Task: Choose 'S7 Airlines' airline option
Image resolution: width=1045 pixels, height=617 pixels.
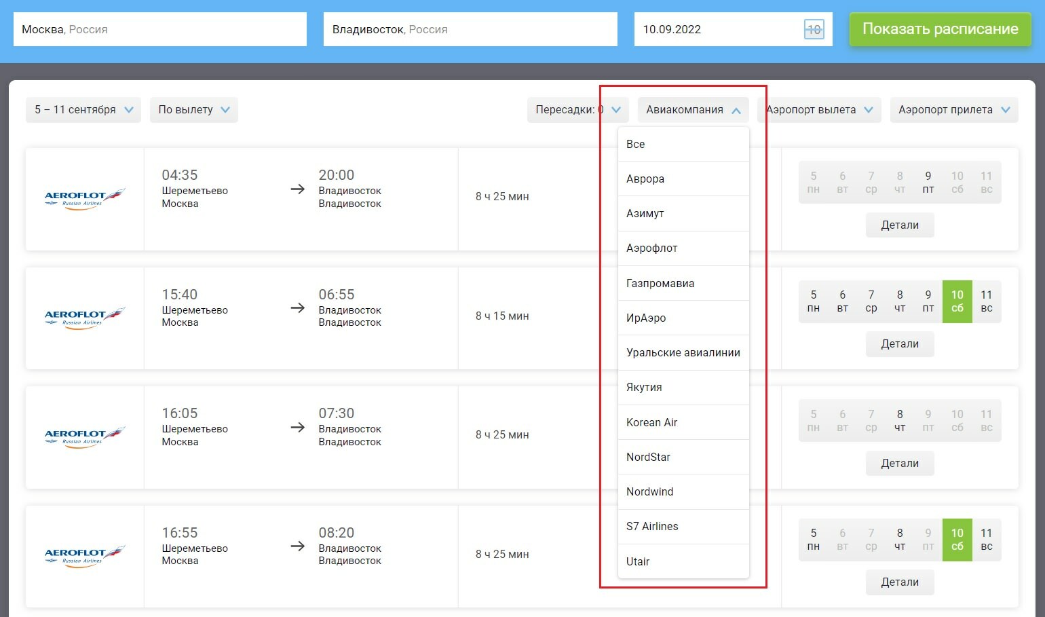Action: tap(683, 527)
